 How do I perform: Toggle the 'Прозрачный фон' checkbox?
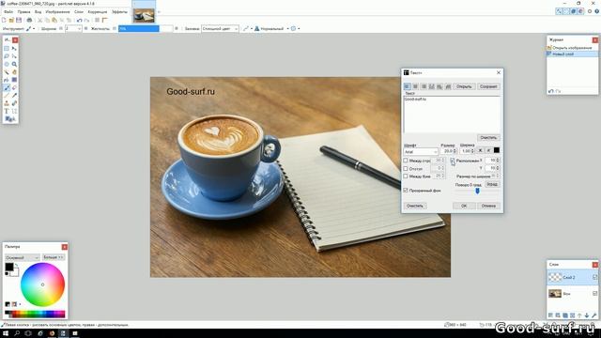[406, 190]
